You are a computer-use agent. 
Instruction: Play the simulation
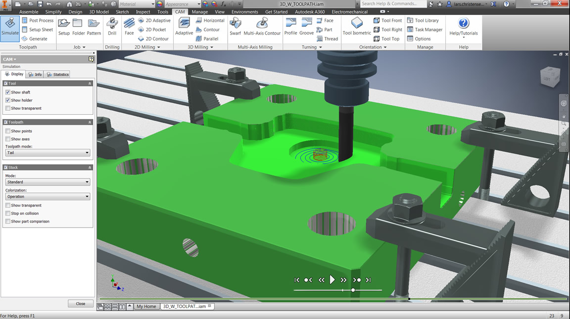pos(332,280)
